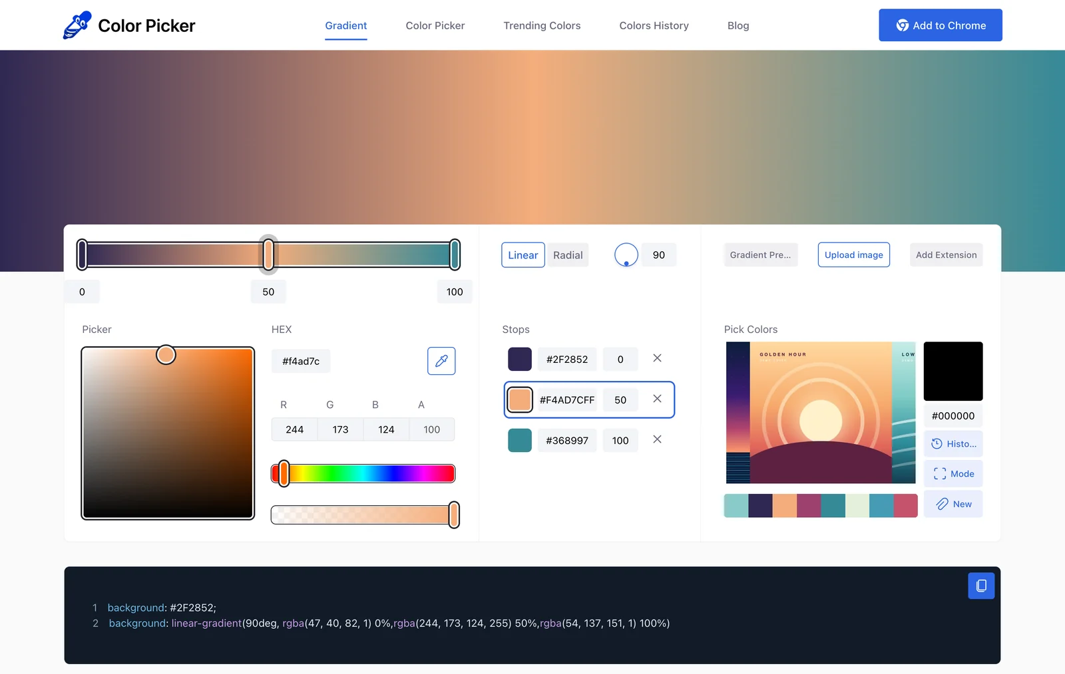Screen dimensions: 1065x674
Task: Pick the dark navy palette swatch
Action: point(760,506)
